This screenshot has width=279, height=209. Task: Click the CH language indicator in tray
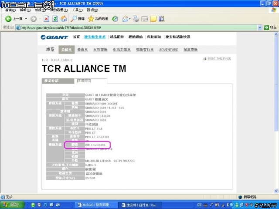pyautogui.click(x=199, y=205)
